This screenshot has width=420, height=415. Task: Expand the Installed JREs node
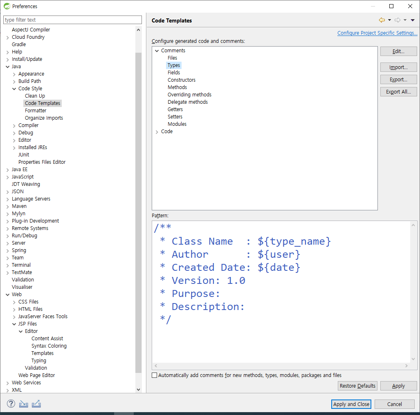click(14, 148)
